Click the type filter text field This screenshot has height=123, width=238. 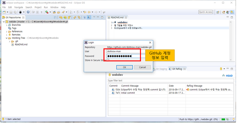coord(171,80)
